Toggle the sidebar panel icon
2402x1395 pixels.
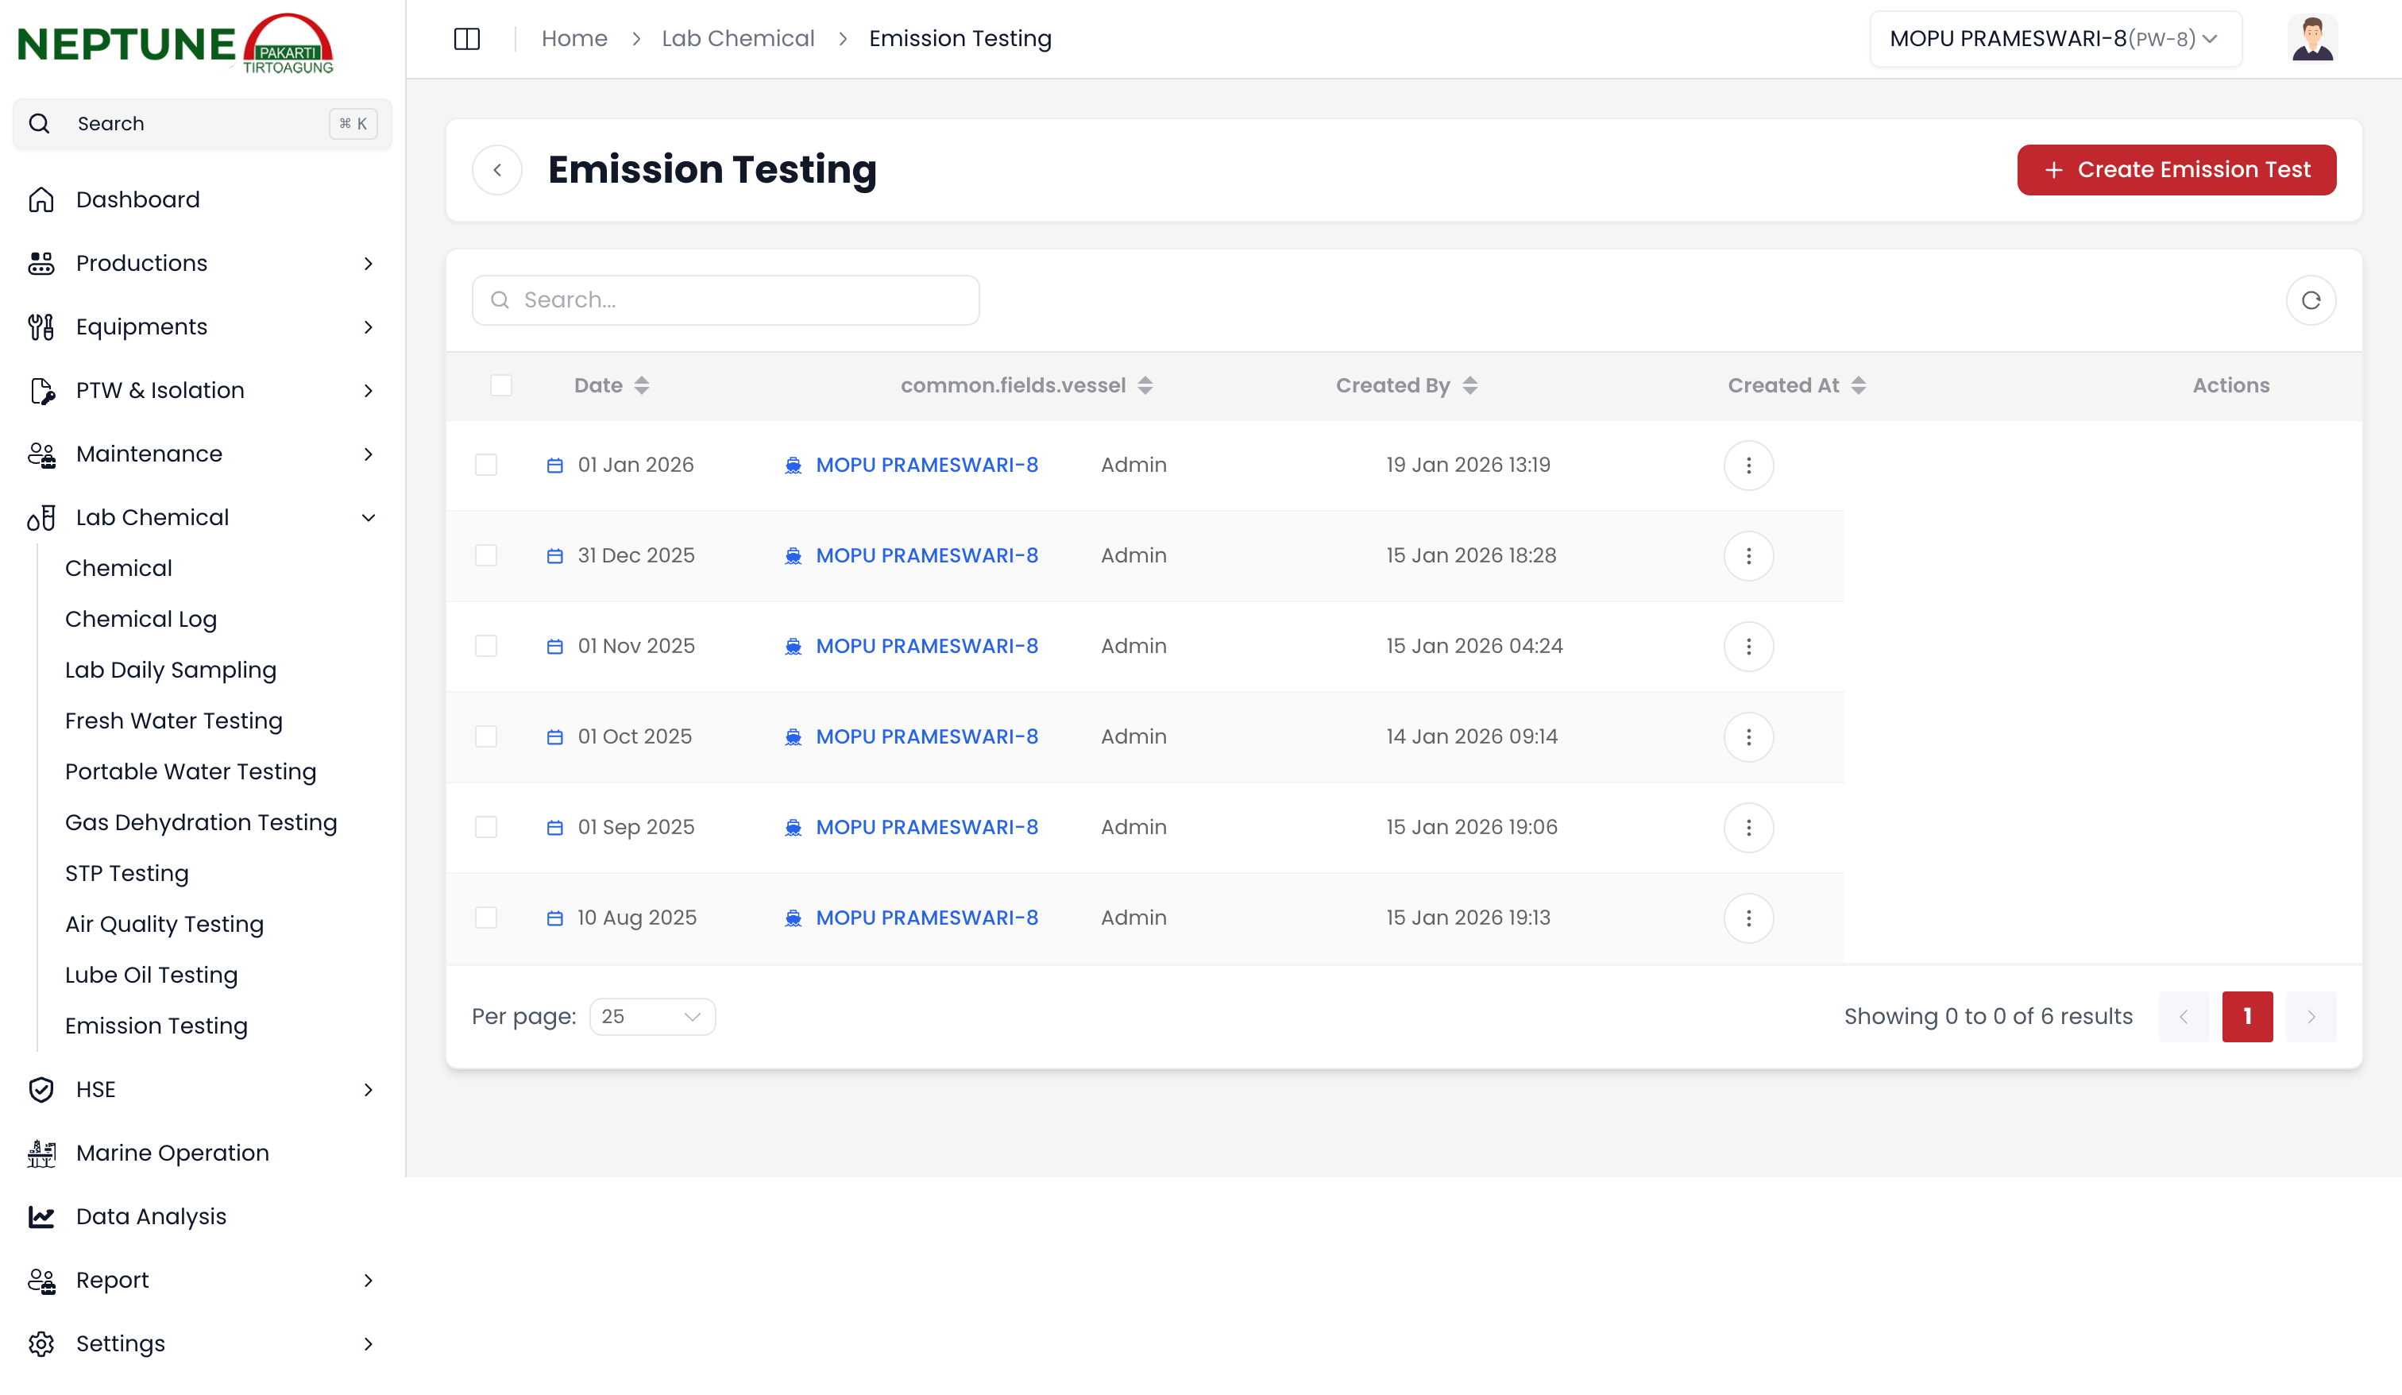(466, 39)
